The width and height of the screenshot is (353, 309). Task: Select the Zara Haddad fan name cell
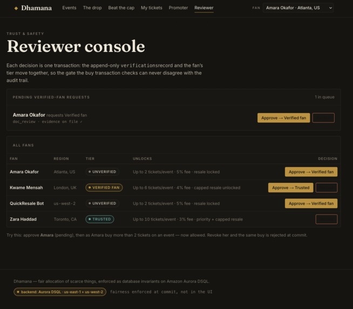click(x=23, y=219)
